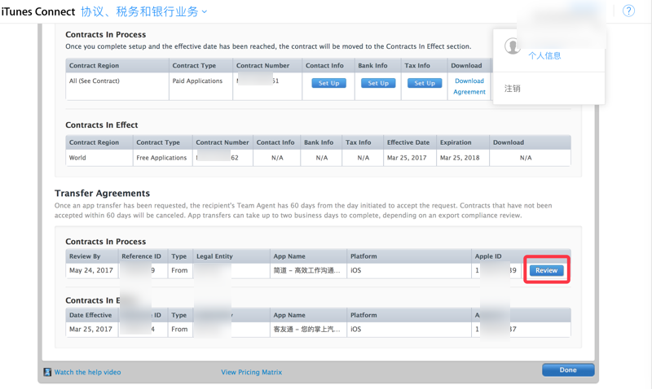Select the Free Applications contract type cell
Image resolution: width=652 pixels, height=389 pixels.
pos(161,158)
